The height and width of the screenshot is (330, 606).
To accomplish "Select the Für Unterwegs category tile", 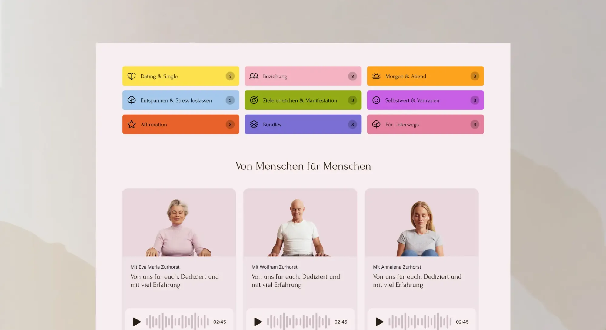I will point(425,124).
